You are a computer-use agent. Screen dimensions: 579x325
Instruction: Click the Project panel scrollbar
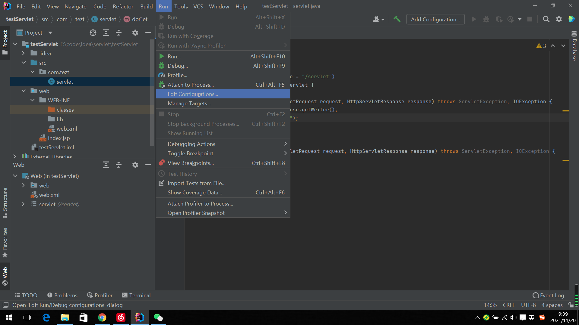click(152, 93)
